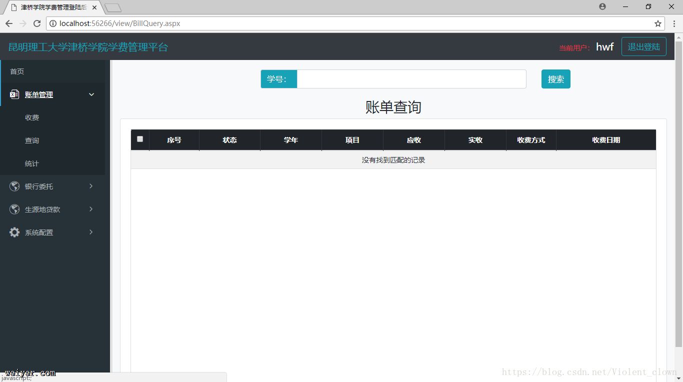The height and width of the screenshot is (382, 683).
Task: Expand the 系统配置 menu chevron
Action: pos(91,232)
